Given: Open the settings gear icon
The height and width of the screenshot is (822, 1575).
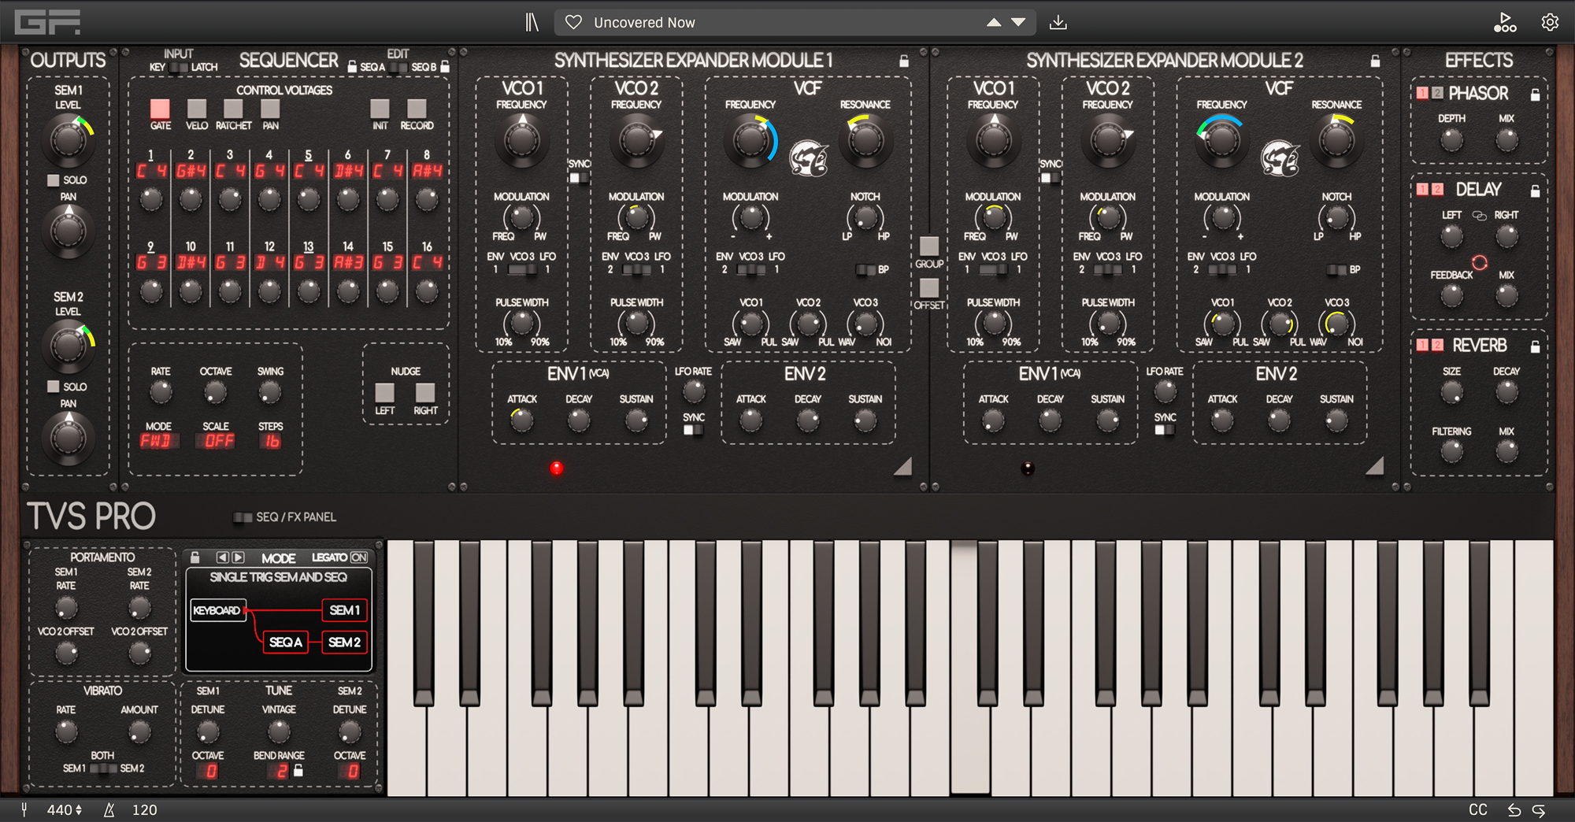Looking at the screenshot, I should [x=1548, y=22].
